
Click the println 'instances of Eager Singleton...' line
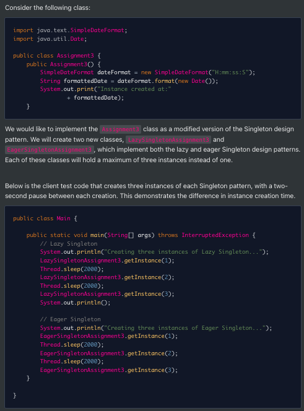coord(156,328)
